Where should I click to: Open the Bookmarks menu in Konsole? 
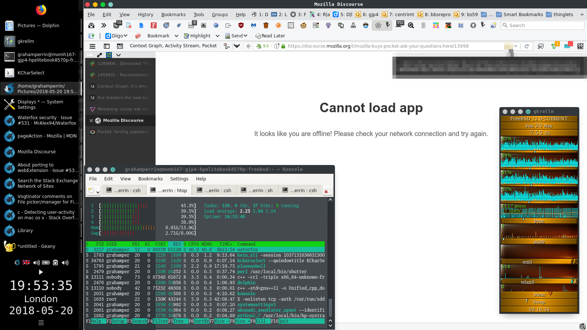[150, 179]
